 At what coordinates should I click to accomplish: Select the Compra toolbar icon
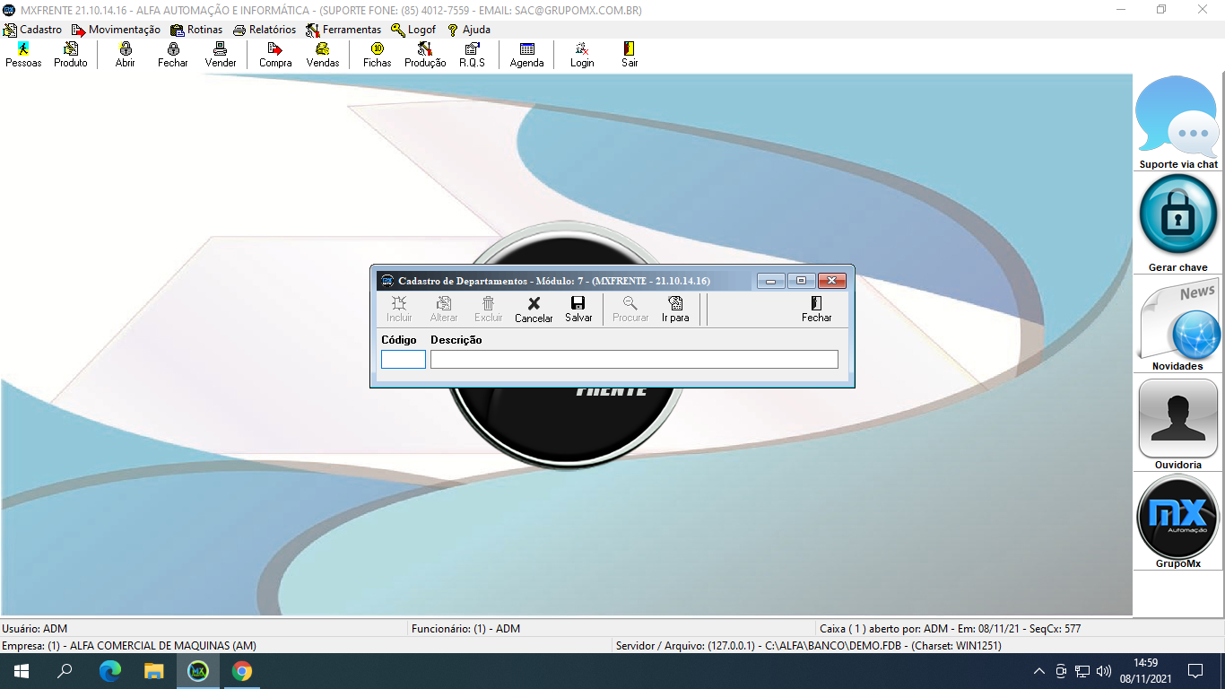[275, 55]
